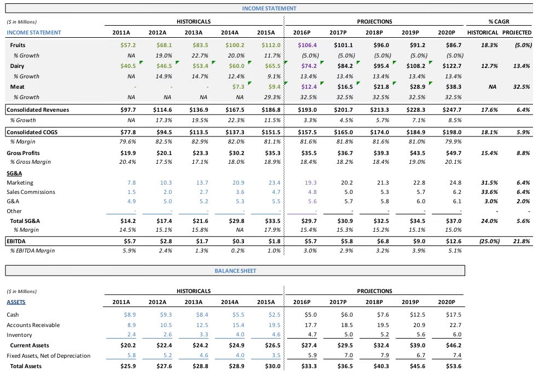Select G&A 2016P value 5.6

[312, 202]
